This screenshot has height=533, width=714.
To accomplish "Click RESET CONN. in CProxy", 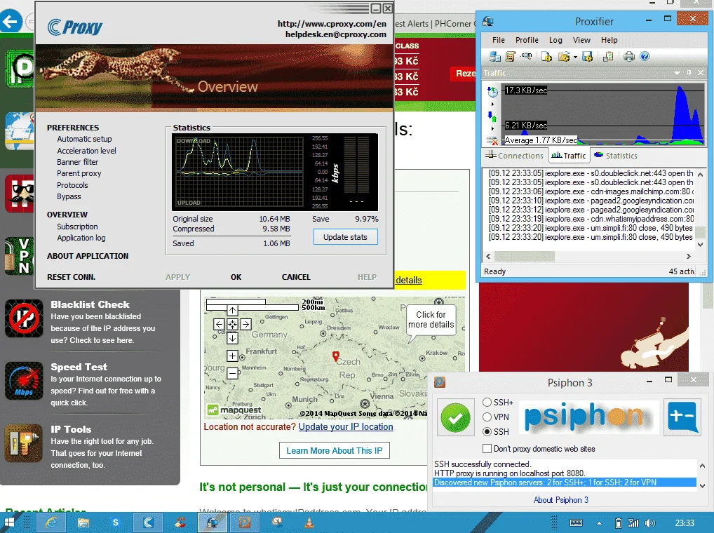I will coord(71,277).
